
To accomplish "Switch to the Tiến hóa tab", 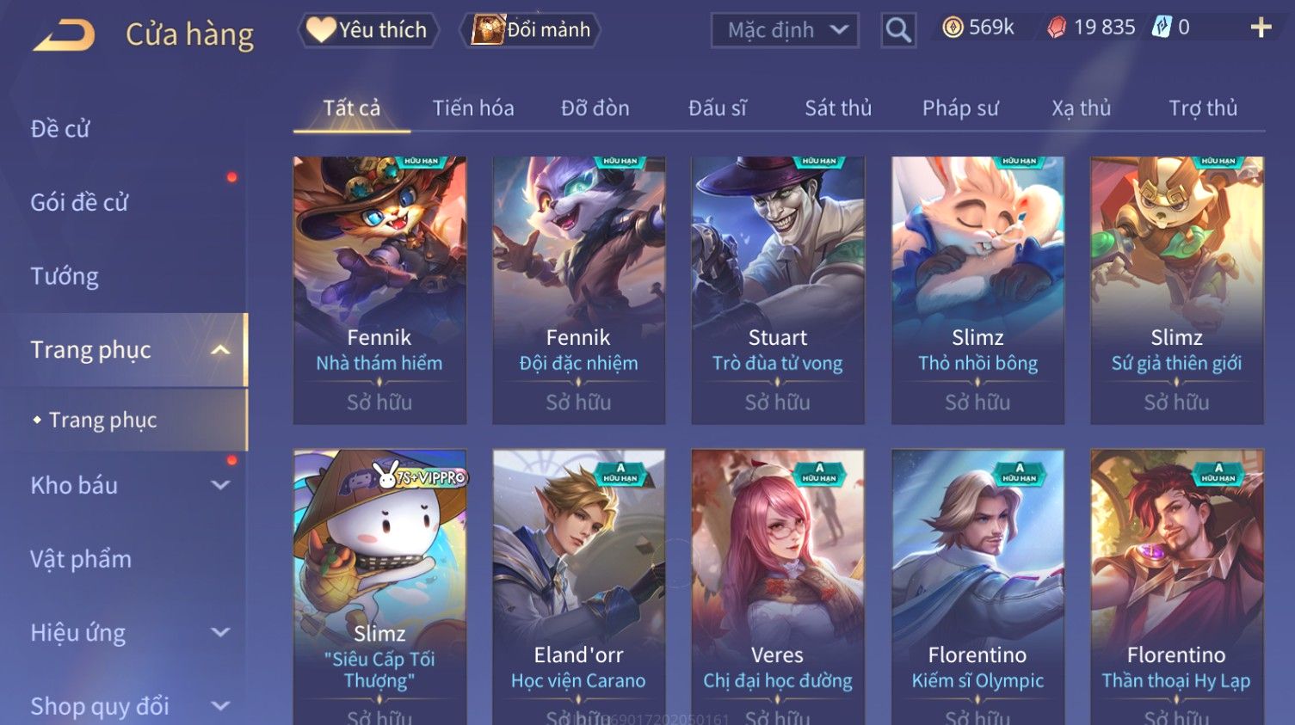I will pyautogui.click(x=473, y=108).
